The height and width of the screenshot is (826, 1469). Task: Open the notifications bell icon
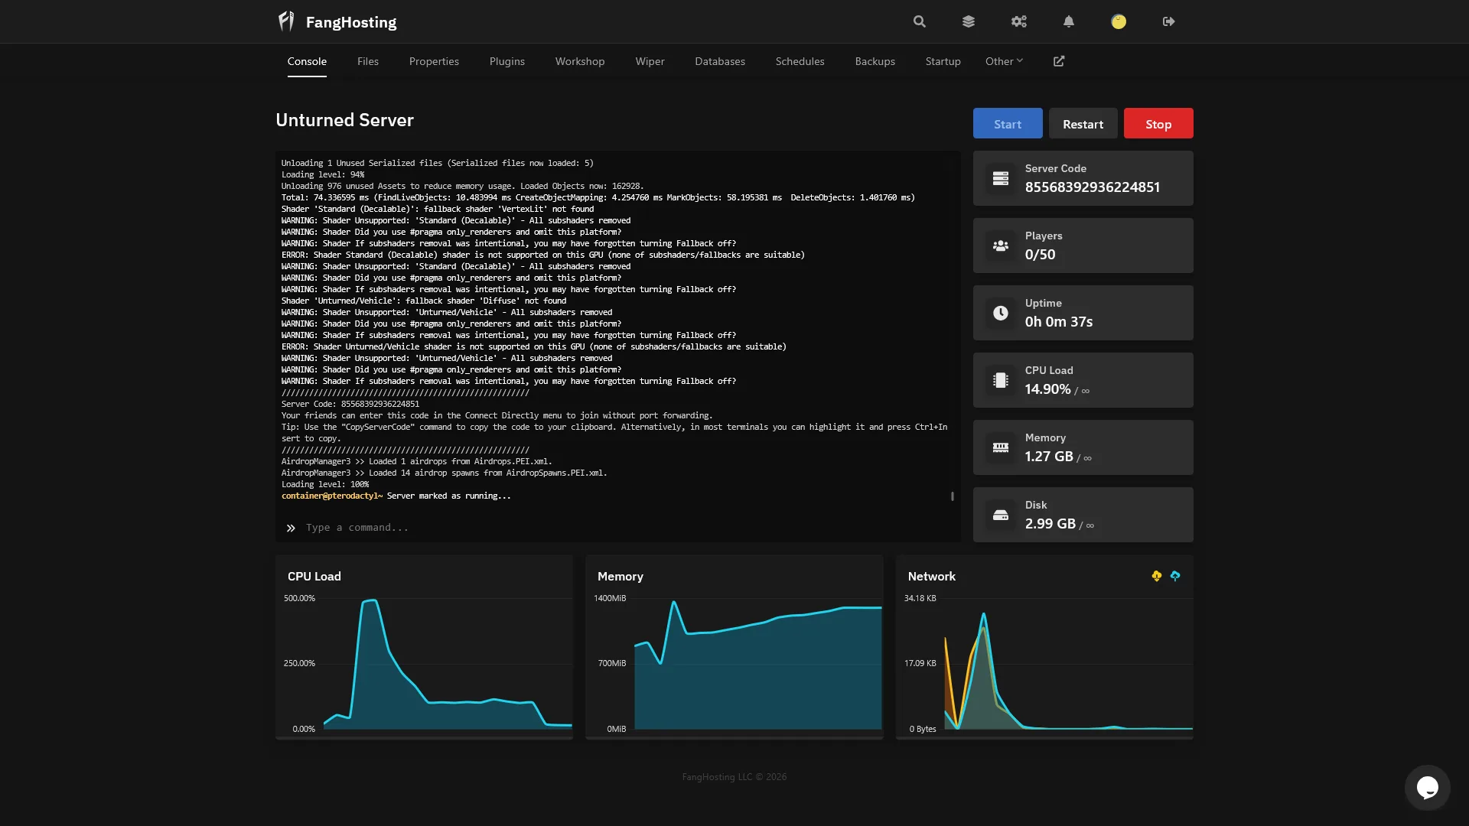pos(1069,21)
